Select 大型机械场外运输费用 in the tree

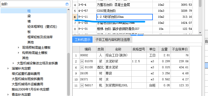pyautogui.click(x=27, y=84)
